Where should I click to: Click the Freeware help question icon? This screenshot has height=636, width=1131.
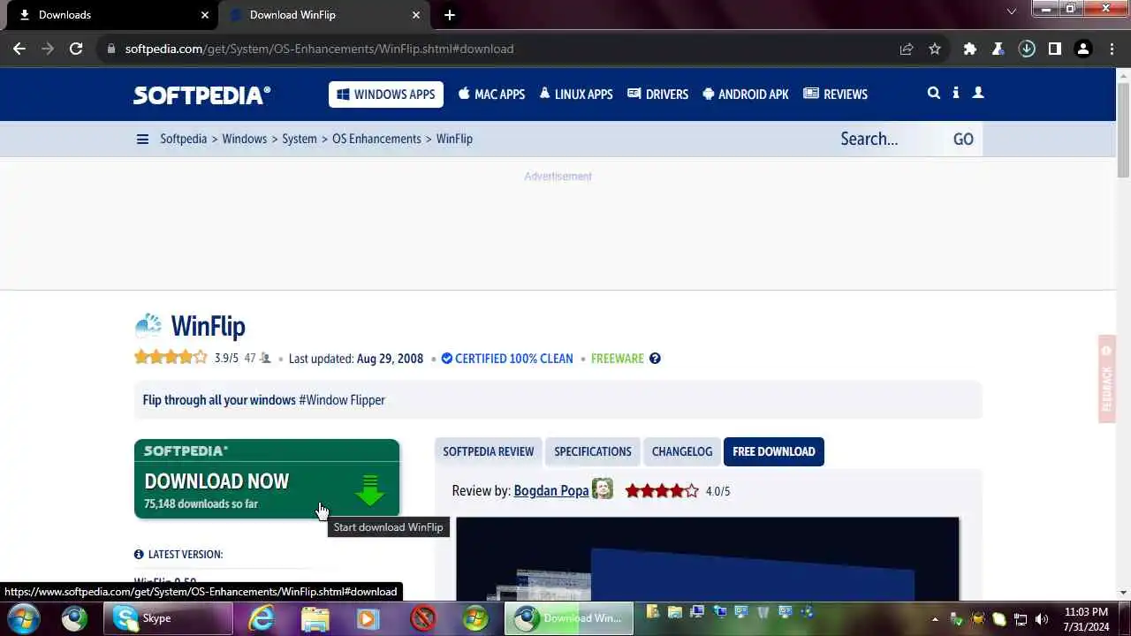coord(655,359)
